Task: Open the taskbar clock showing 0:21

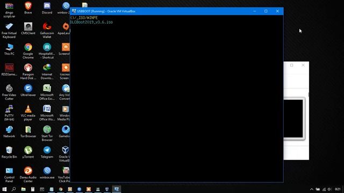Action: [338, 189]
